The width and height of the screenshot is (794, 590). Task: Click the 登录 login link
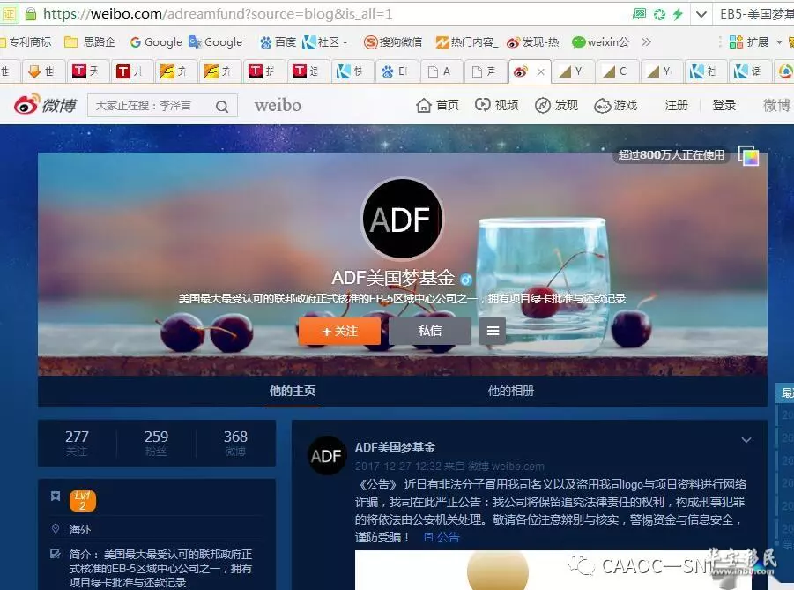pyautogui.click(x=724, y=105)
